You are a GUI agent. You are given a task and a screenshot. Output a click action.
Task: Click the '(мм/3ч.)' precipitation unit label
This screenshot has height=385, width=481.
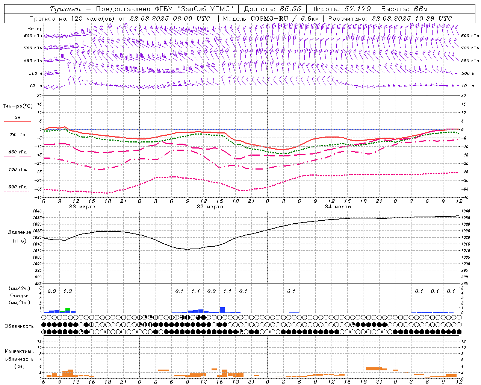click(x=20, y=288)
